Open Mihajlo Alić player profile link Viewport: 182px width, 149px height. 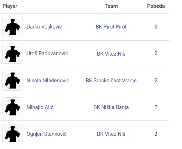click(x=40, y=107)
